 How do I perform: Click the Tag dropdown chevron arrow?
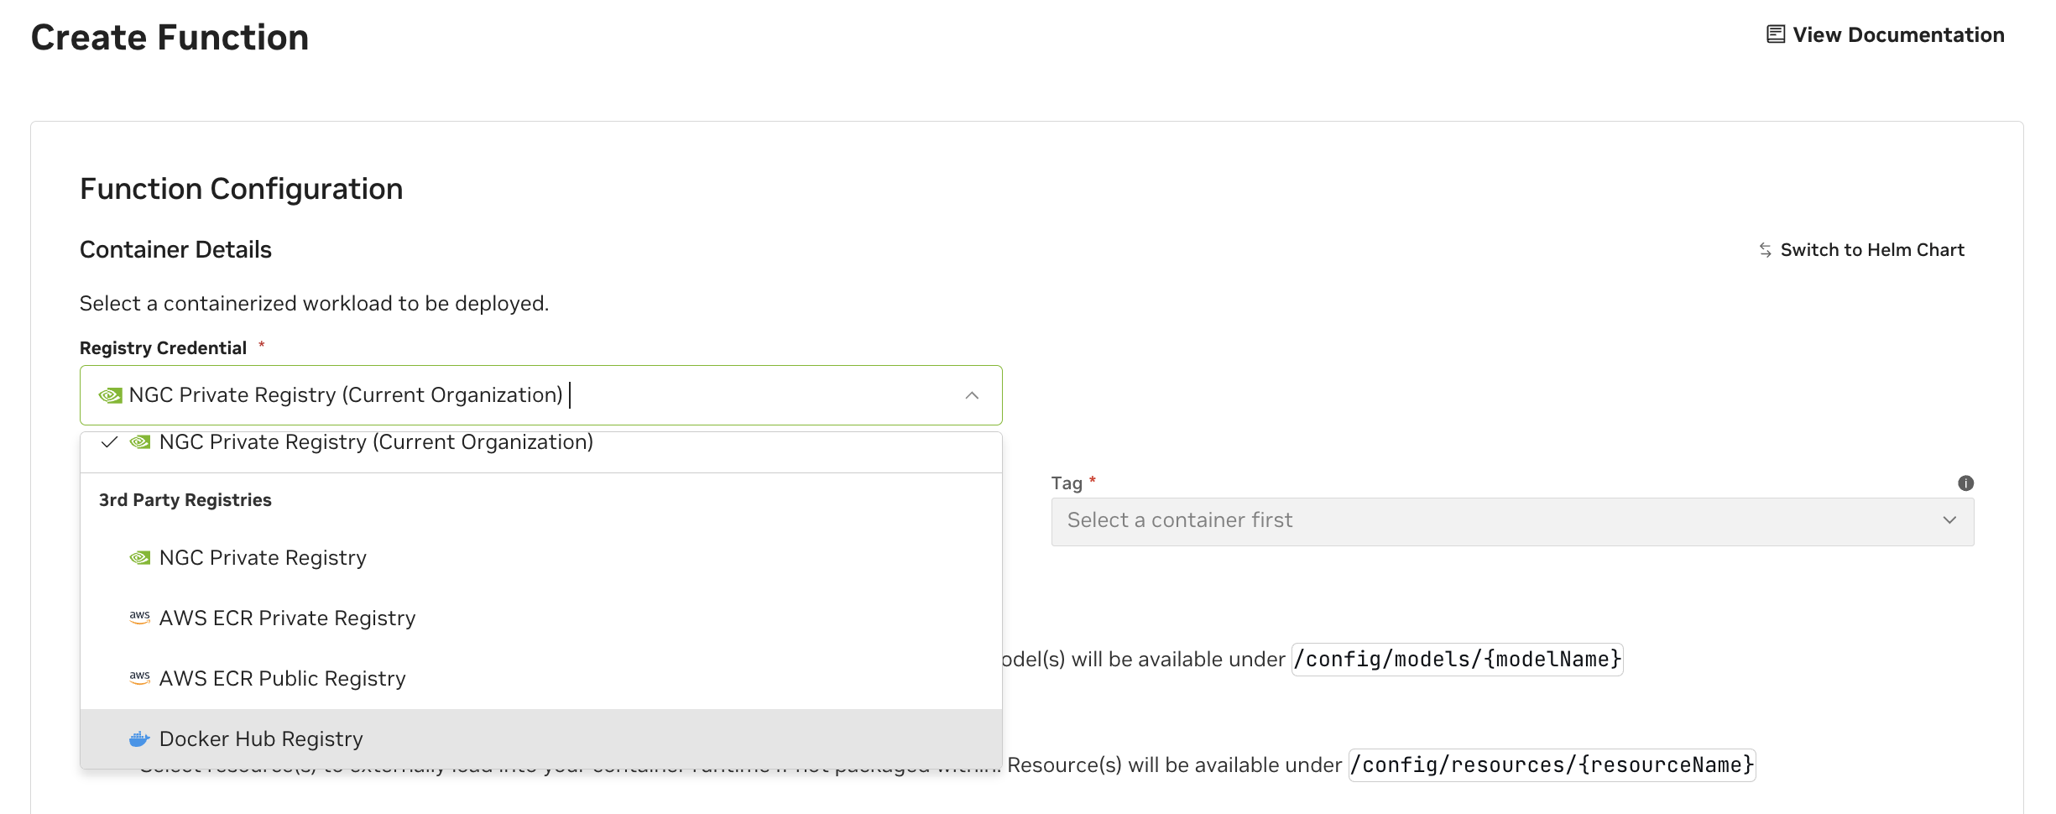click(x=1949, y=520)
